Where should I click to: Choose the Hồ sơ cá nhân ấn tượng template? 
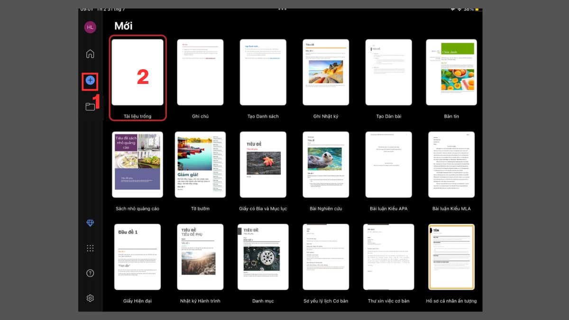coord(451,256)
